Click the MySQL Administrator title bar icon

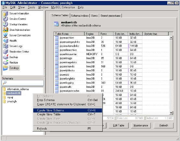[3, 3]
